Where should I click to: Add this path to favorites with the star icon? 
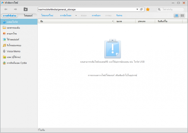[148, 9]
